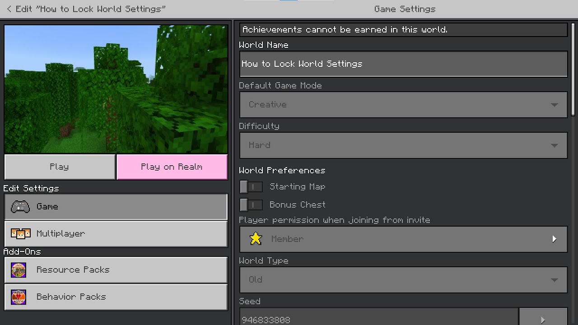Click the yellow star Member icon

click(x=256, y=239)
